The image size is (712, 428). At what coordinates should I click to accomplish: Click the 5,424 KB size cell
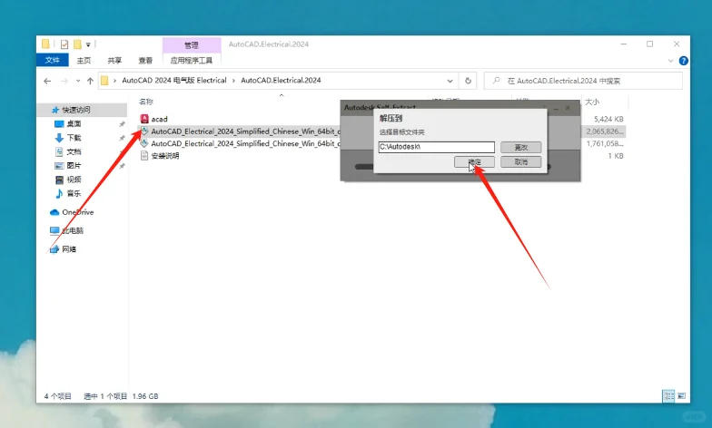click(x=608, y=119)
